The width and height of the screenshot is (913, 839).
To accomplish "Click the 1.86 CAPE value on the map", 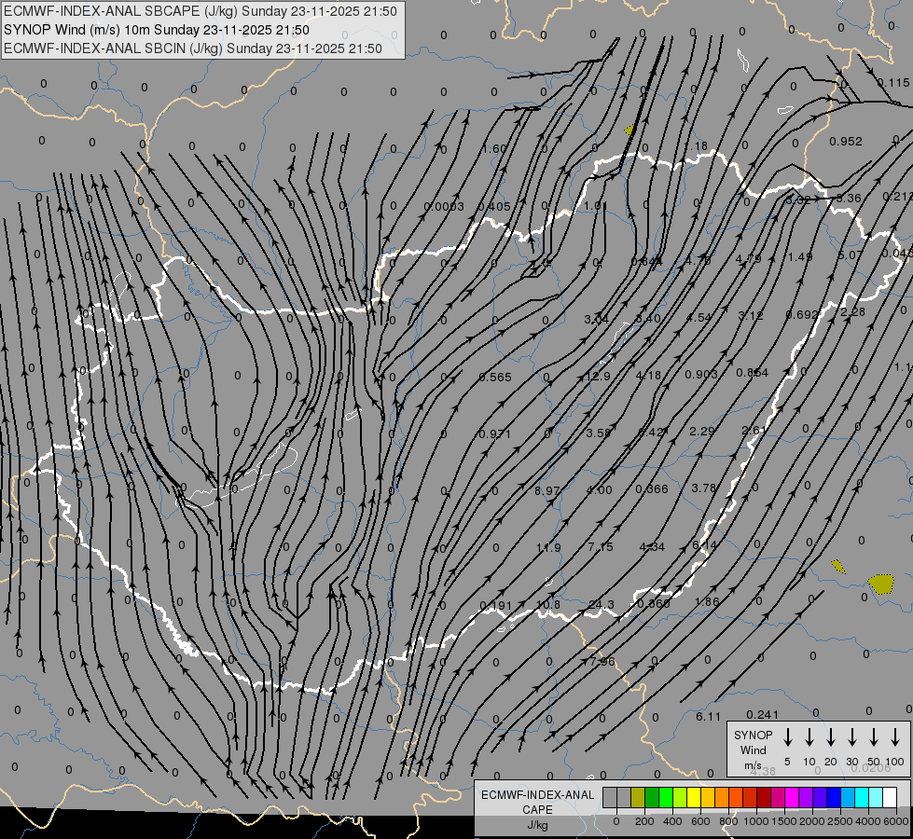I will (707, 602).
